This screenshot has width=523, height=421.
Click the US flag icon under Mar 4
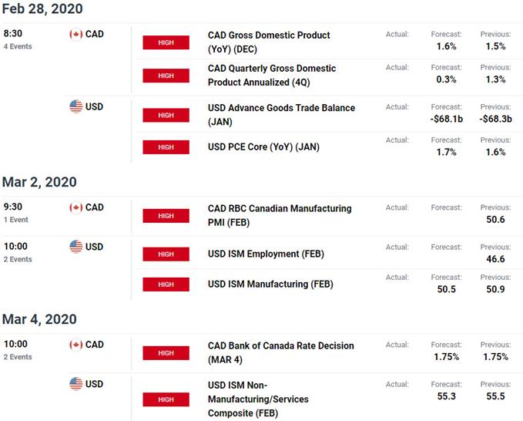[75, 384]
